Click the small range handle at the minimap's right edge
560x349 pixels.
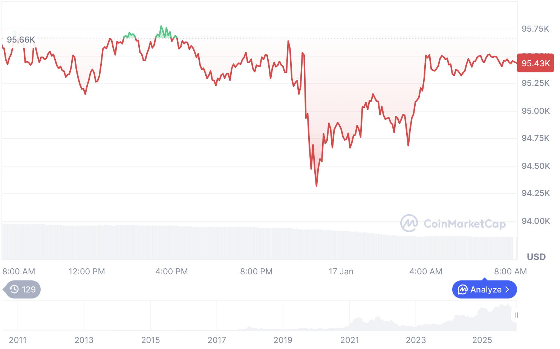[x=516, y=314]
